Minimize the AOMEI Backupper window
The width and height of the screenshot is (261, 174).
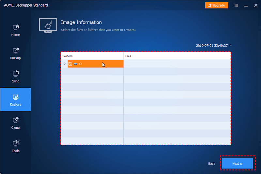(x=246, y=6)
